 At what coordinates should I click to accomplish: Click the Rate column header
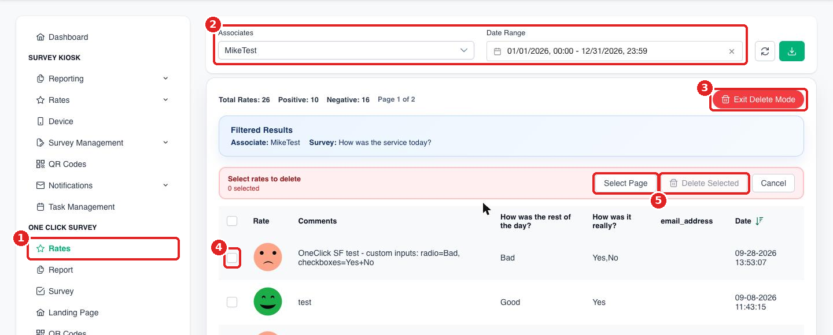pyautogui.click(x=261, y=221)
